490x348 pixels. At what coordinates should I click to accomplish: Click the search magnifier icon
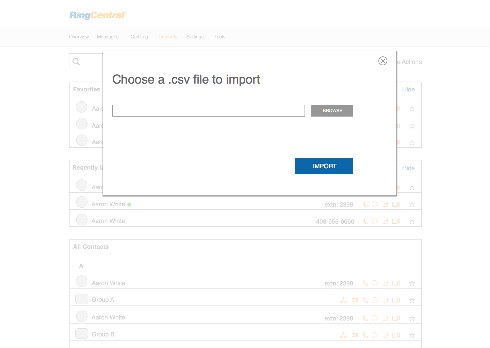(x=76, y=62)
